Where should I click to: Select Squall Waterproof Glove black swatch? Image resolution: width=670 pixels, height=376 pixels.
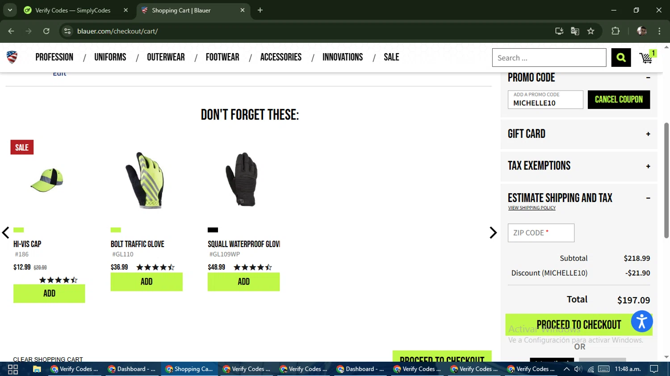[213, 230]
